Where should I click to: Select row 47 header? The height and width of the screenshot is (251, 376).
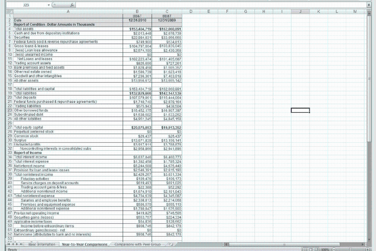[10, 213]
